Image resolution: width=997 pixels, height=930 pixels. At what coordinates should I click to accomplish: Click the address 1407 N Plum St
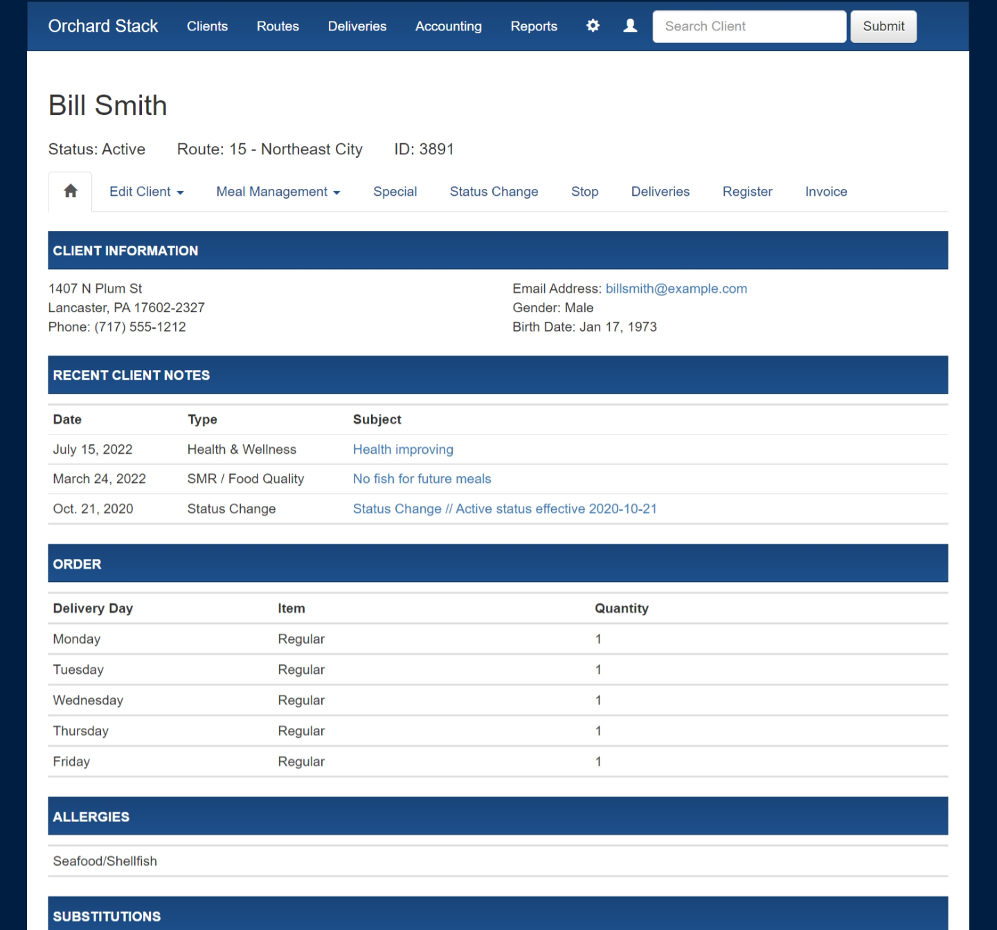pyautogui.click(x=95, y=289)
